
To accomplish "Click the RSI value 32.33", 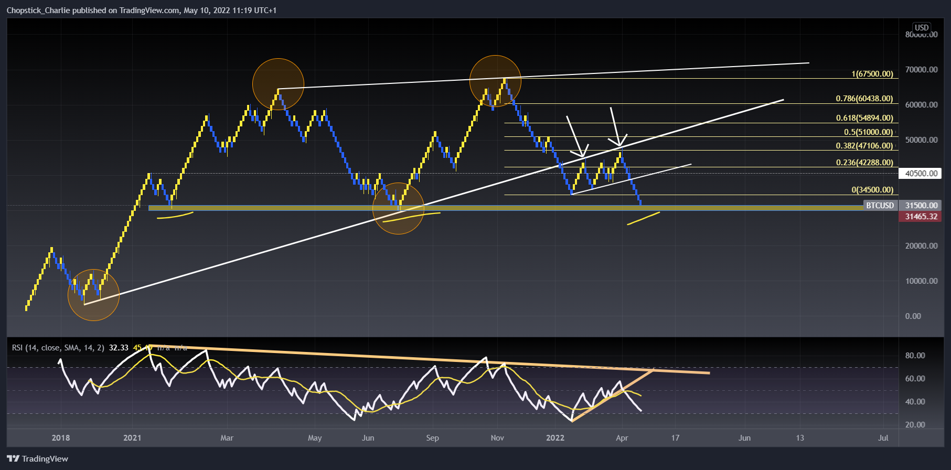I will [119, 347].
